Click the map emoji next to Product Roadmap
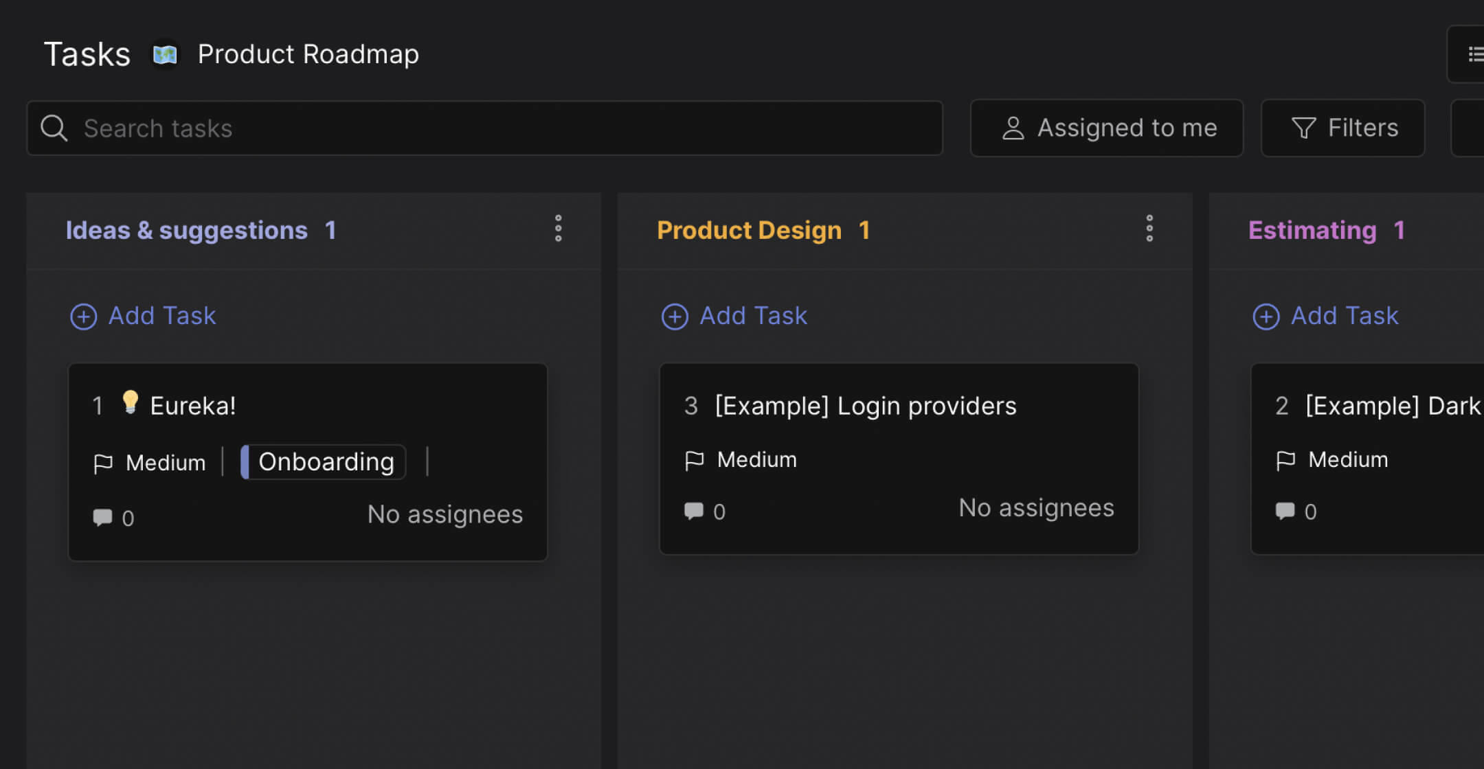 (164, 54)
